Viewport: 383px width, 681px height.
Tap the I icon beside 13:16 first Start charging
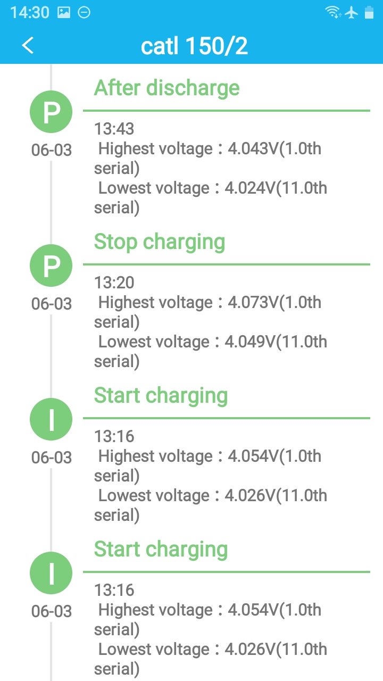51,419
